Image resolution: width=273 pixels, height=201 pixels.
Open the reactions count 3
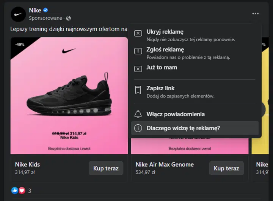pos(30,191)
